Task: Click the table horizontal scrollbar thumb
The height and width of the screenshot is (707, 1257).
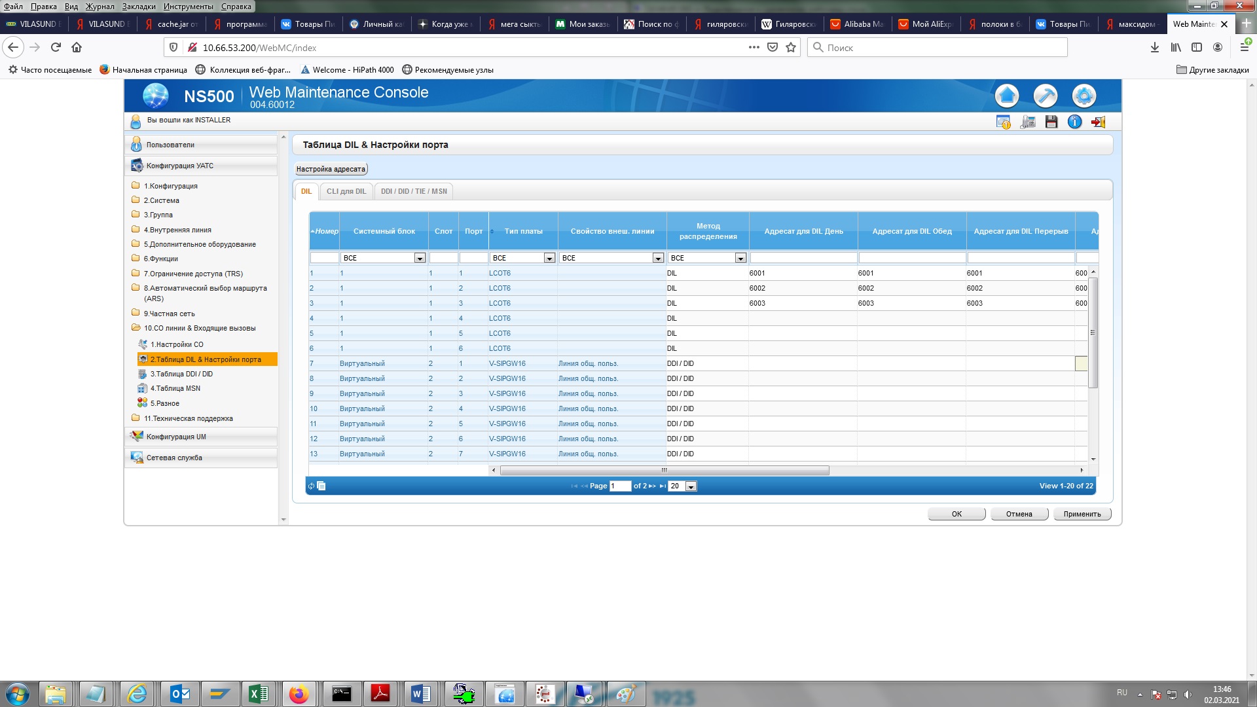Action: pyautogui.click(x=665, y=470)
